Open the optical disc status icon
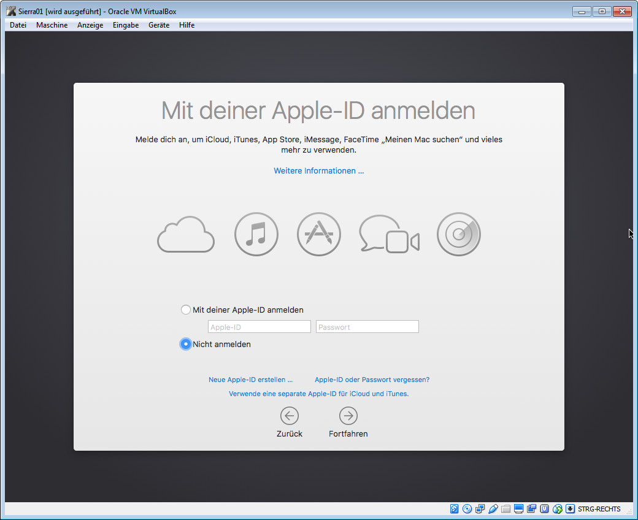This screenshot has width=638, height=520. (x=467, y=509)
